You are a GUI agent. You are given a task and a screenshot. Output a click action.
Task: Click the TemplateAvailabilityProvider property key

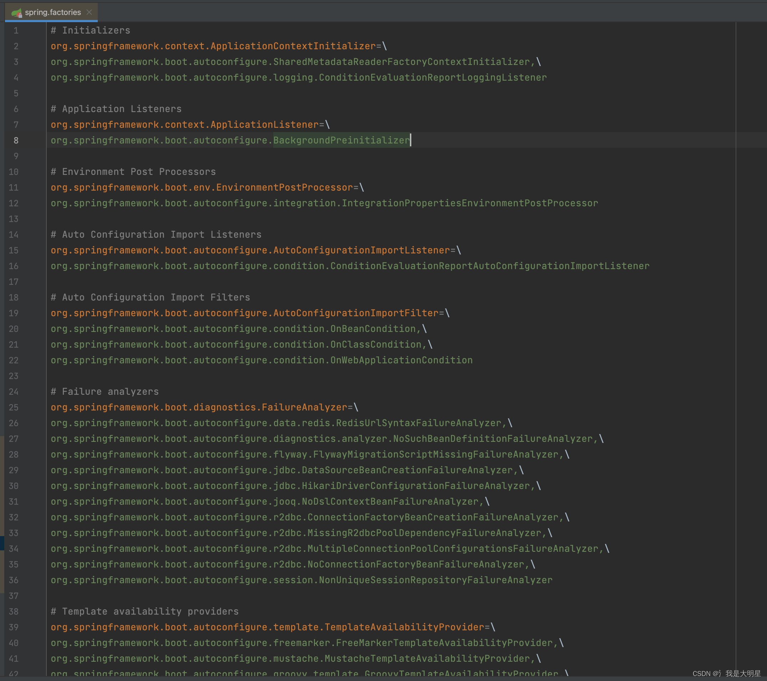pyautogui.click(x=404, y=627)
